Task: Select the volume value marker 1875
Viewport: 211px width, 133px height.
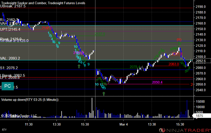Action: tap(201, 116)
